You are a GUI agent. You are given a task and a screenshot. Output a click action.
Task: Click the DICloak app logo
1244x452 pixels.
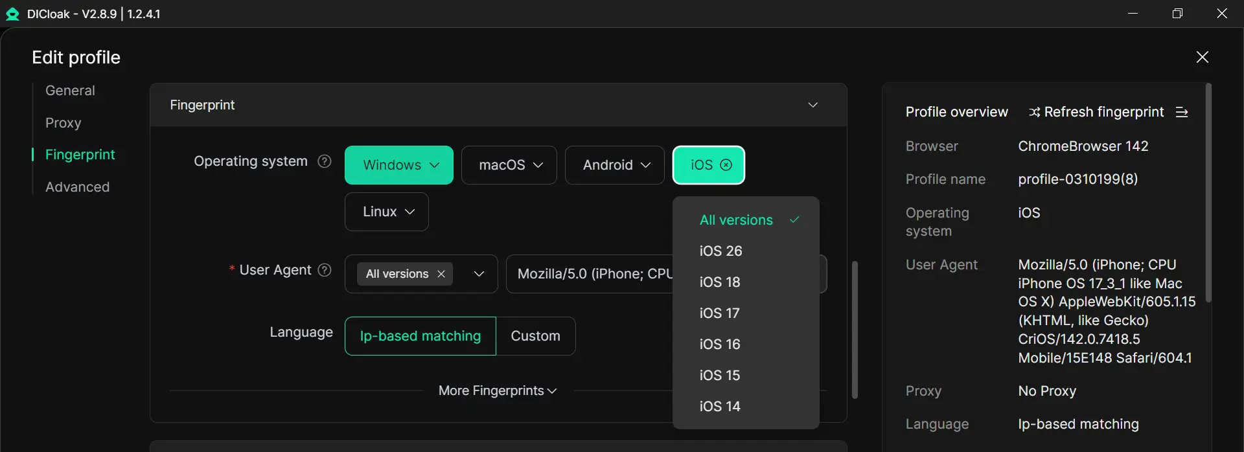[x=12, y=14]
